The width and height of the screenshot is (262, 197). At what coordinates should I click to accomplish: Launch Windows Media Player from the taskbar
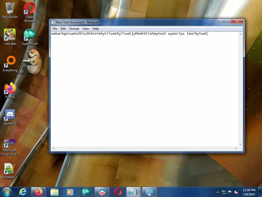point(70,192)
